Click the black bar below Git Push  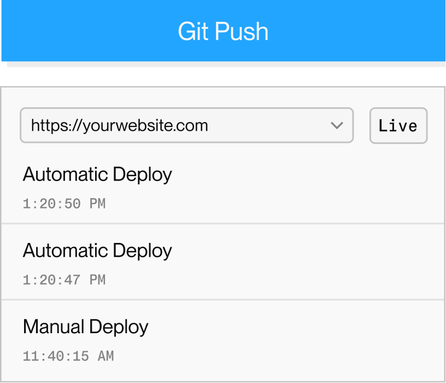(x=223, y=74)
